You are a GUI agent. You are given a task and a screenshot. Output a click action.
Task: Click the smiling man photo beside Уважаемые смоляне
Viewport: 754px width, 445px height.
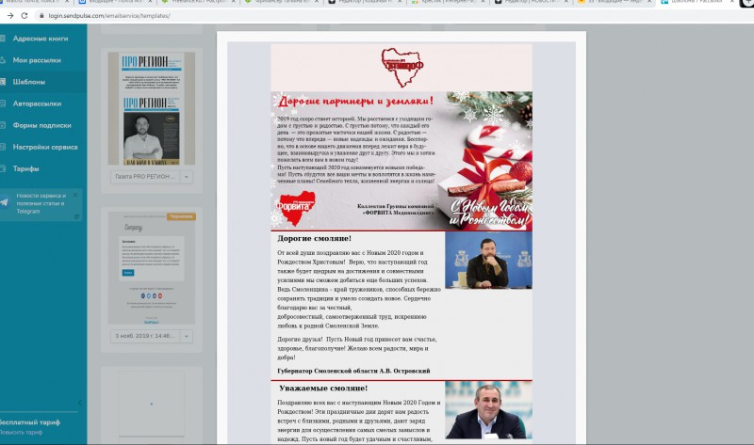click(x=488, y=410)
